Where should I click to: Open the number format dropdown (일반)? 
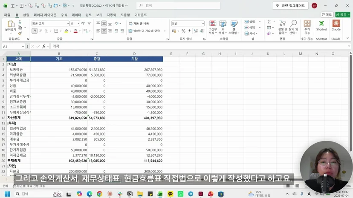click(203, 23)
